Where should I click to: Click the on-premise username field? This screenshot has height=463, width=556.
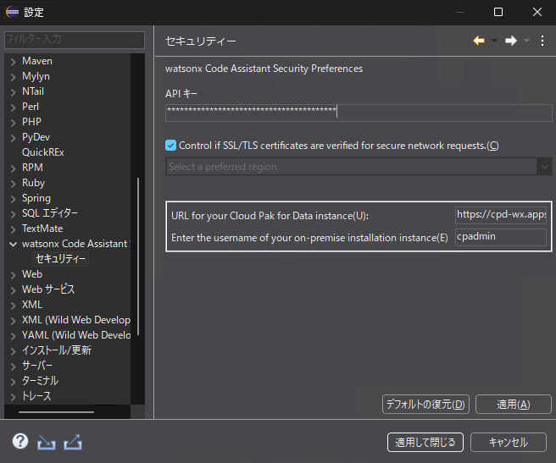click(x=501, y=237)
